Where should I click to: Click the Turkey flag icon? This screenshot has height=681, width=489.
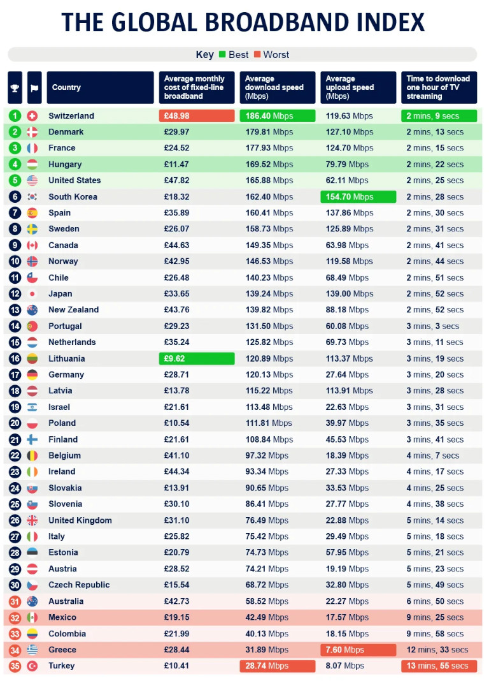click(x=32, y=666)
